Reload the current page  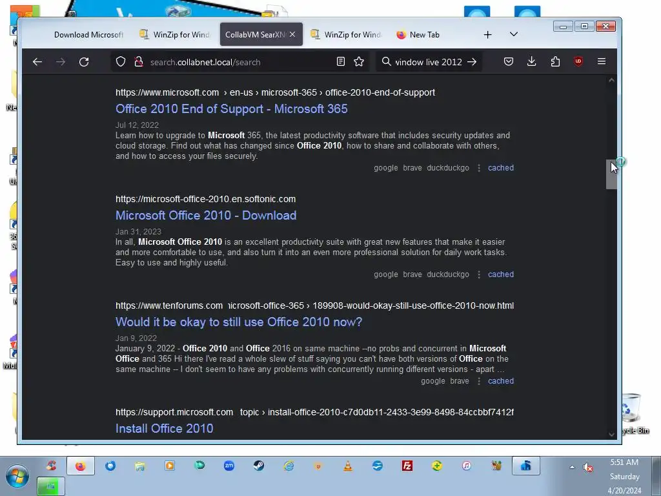point(84,62)
